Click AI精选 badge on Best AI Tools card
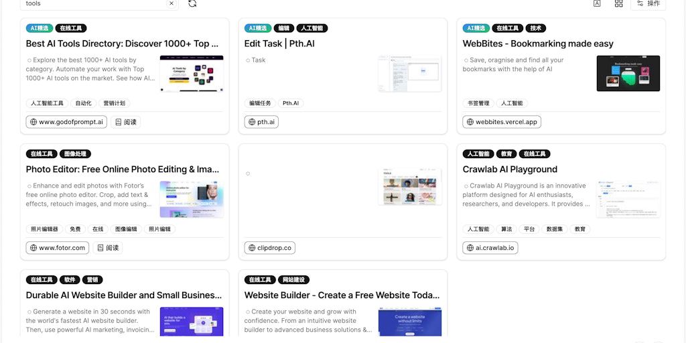The height and width of the screenshot is (343, 686). click(x=40, y=28)
